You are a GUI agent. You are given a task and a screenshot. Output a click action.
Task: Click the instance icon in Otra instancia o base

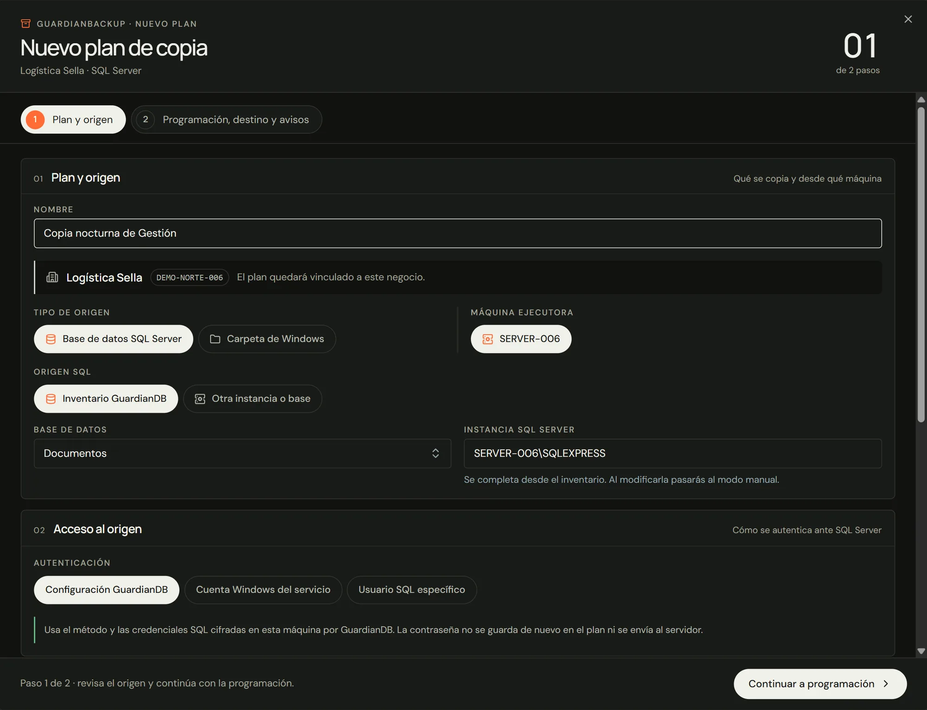point(200,399)
